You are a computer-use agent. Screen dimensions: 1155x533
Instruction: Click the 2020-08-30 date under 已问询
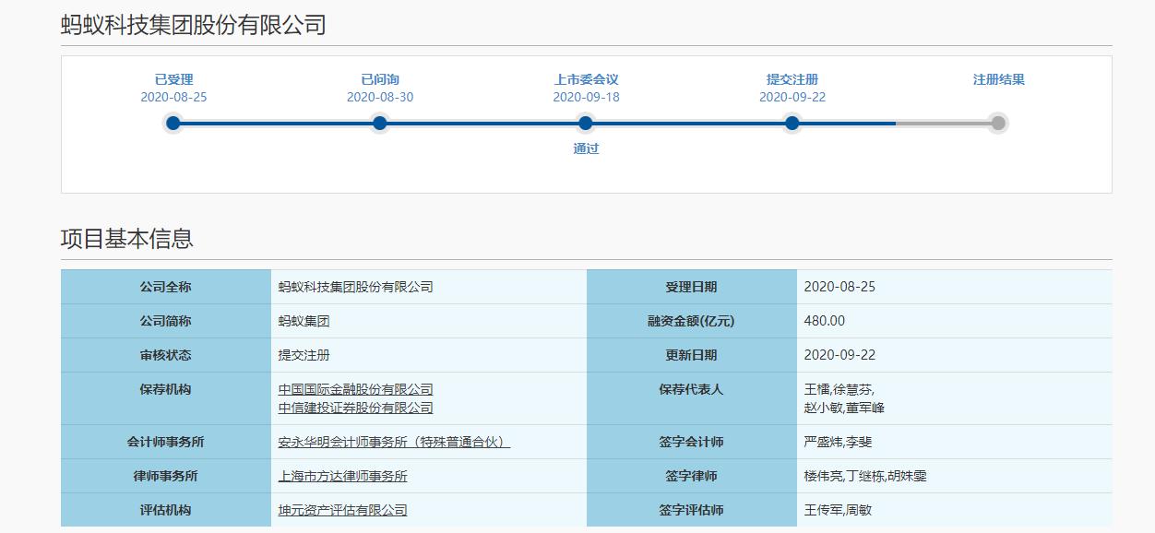click(x=379, y=98)
